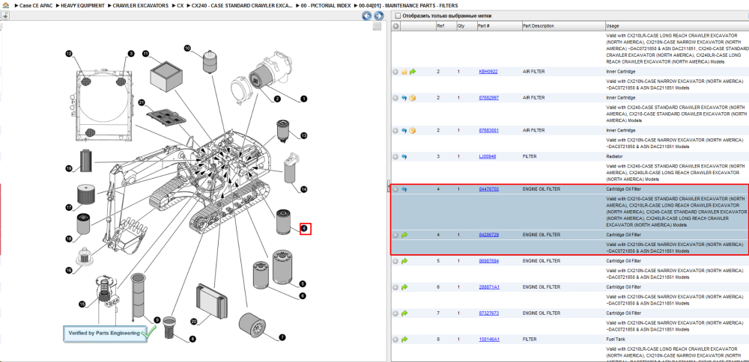Open the Case CE APAC breadcrumb
749x362 pixels.
pos(35,5)
